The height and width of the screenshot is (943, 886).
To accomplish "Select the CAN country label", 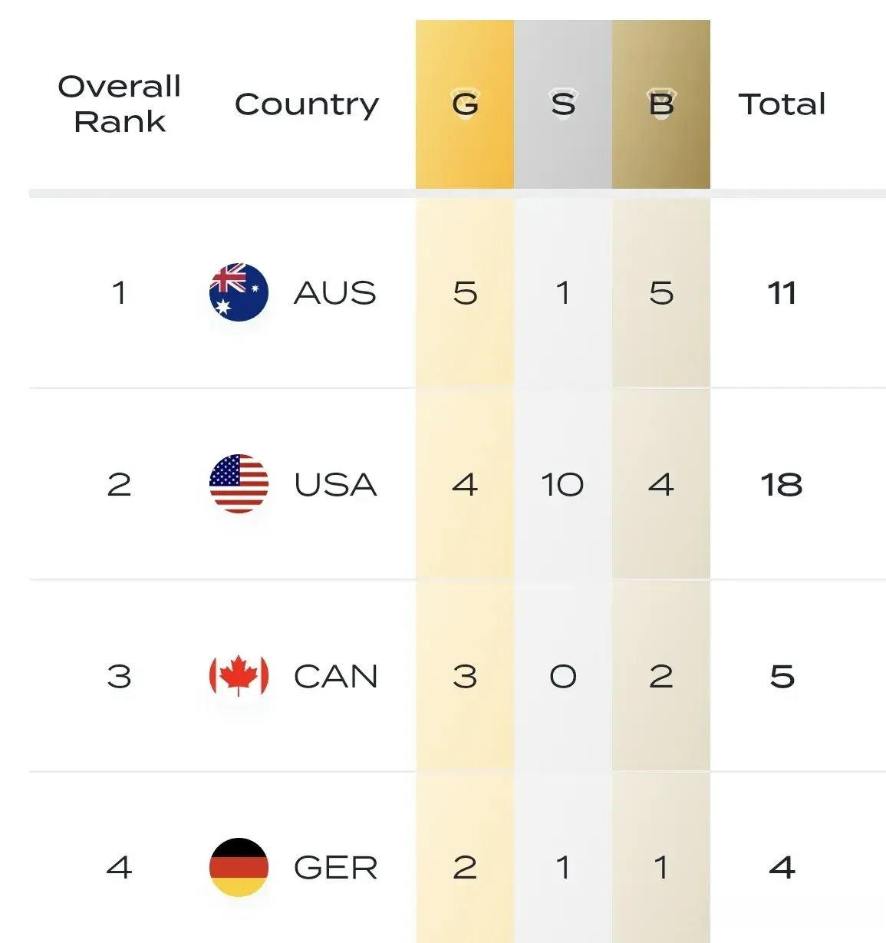I will (335, 676).
